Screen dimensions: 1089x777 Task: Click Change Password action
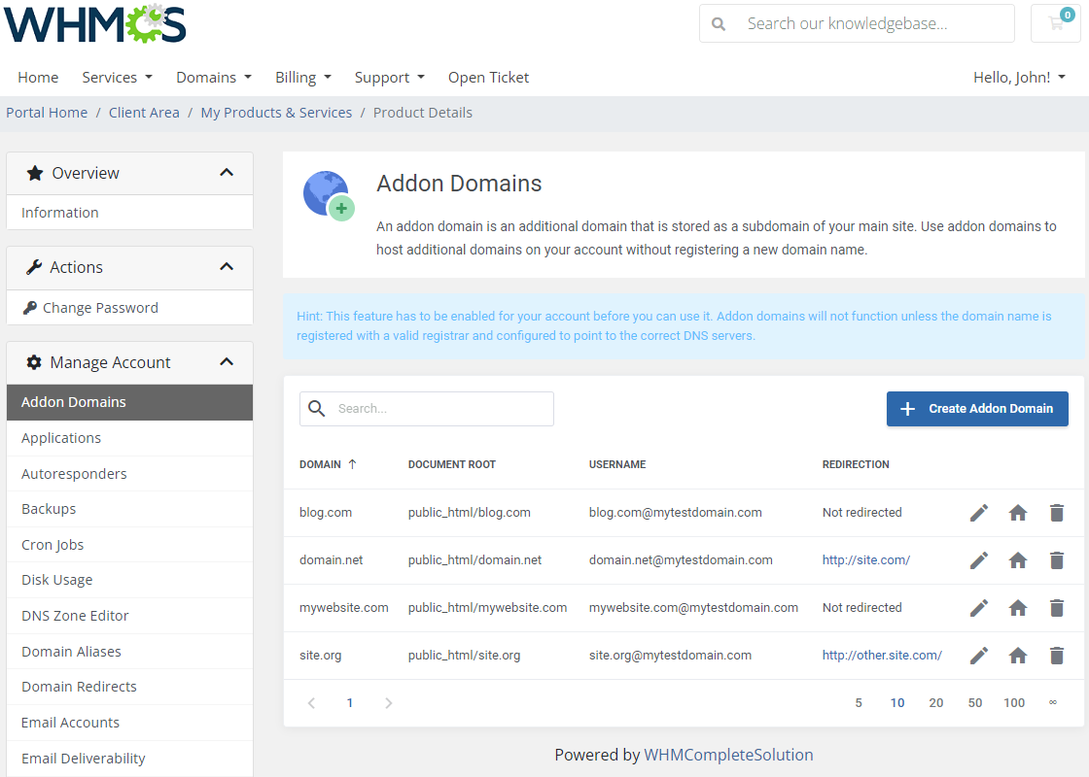(x=130, y=308)
